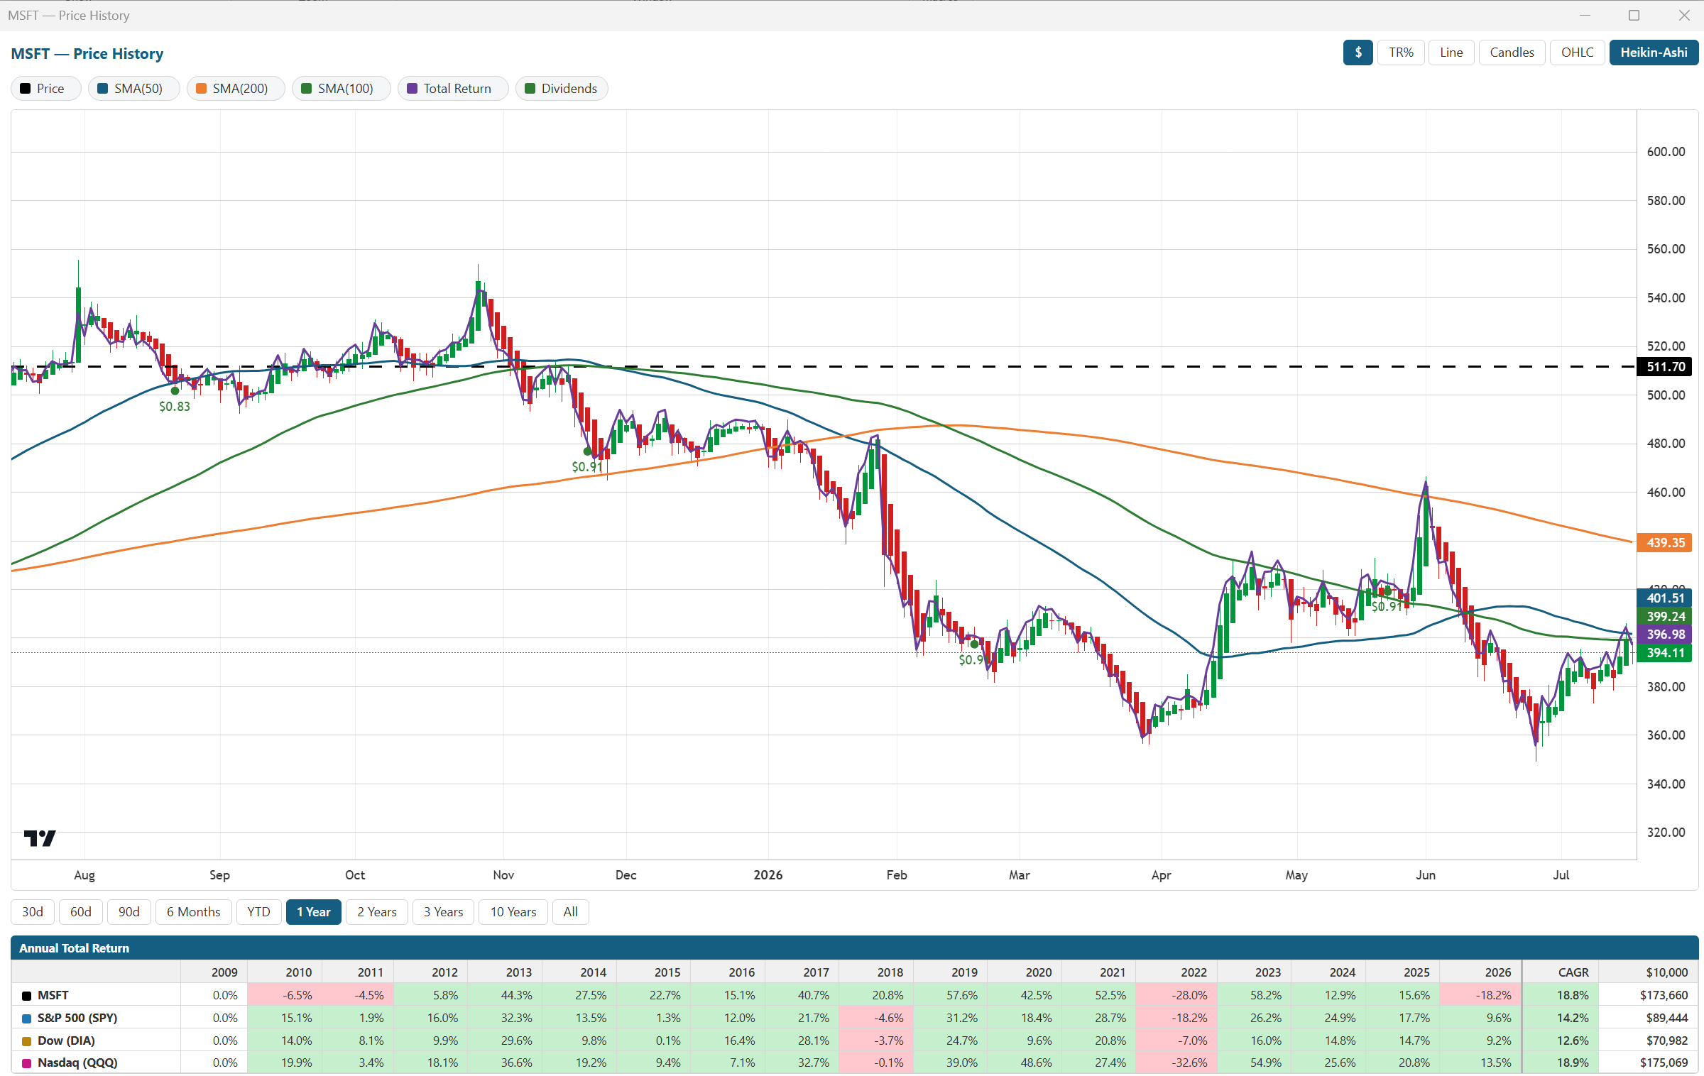
Task: Click MSFT's 58.2% cell for 2023
Action: [1254, 995]
